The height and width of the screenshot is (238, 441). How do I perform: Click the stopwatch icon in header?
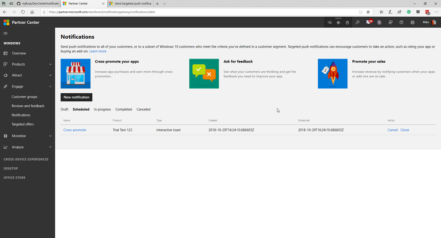point(347,23)
